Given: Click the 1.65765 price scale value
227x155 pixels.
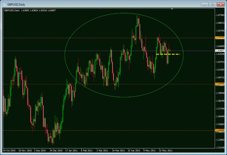Looking at the screenshot, I should [220, 31].
